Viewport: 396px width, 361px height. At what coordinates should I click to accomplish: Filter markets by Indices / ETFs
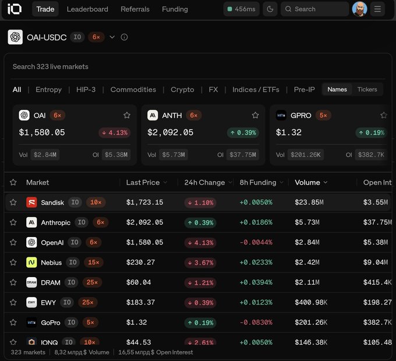256,90
